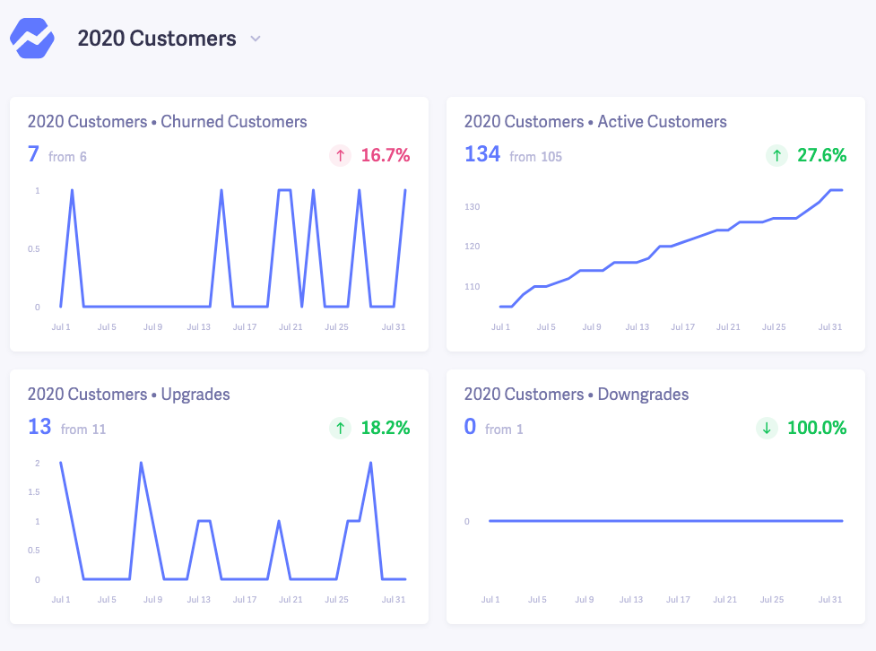Click the green up-arrow badge on Upgrades

pos(340,429)
